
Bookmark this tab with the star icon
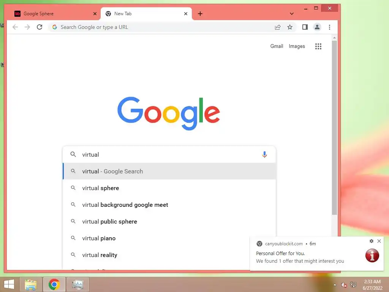pyautogui.click(x=290, y=27)
